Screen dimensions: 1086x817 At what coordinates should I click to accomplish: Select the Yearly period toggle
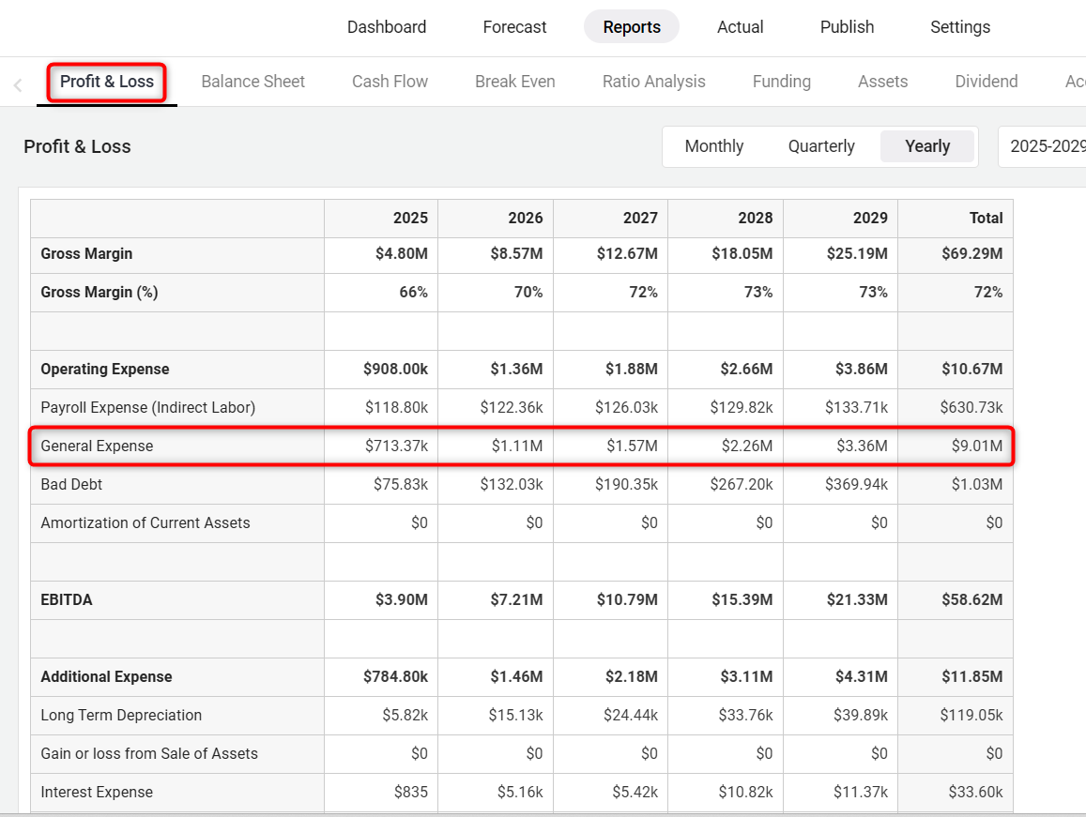[926, 146]
